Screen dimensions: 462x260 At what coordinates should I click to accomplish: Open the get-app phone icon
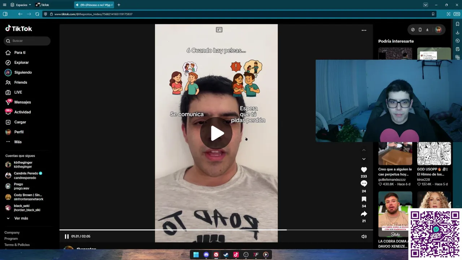(420, 30)
